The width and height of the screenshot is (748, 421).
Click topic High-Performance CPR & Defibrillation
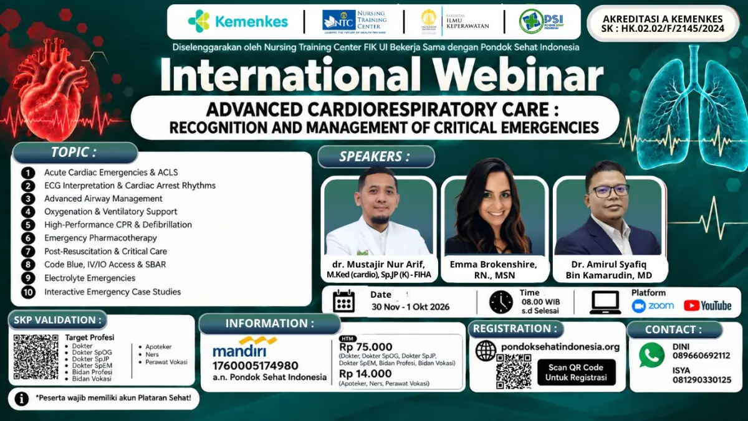[118, 225]
